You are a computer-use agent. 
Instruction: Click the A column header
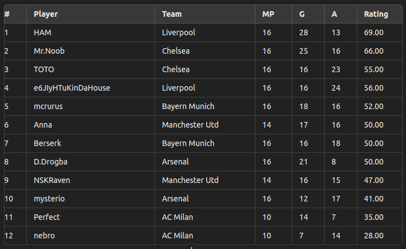point(340,14)
